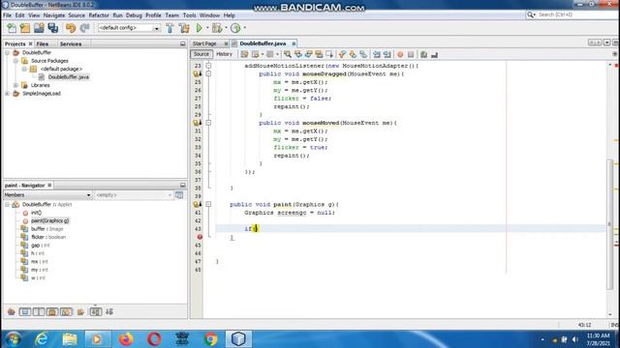Click the Redo toolbar icon

(x=84, y=28)
